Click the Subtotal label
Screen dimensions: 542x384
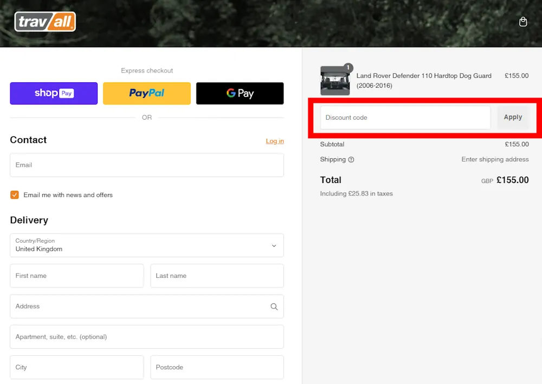332,145
